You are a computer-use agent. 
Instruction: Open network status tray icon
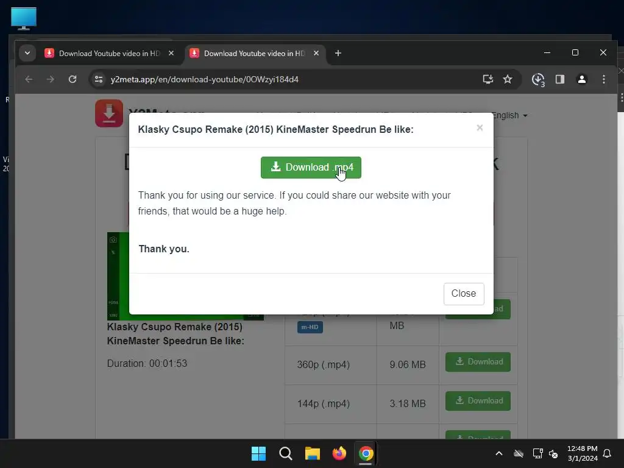pos(537,453)
